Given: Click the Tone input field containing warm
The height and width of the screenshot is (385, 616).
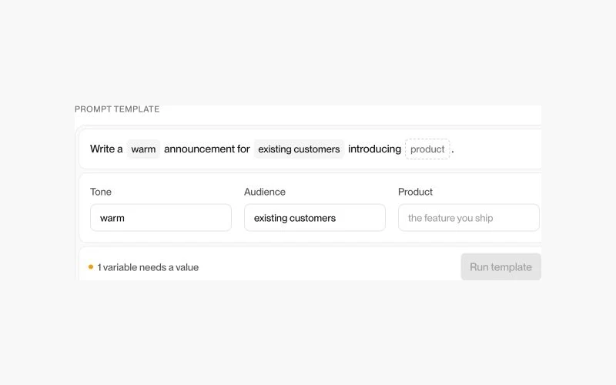Looking at the screenshot, I should click(161, 218).
